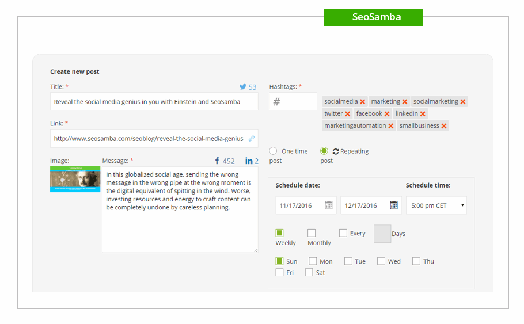The width and height of the screenshot is (524, 324).
Task: Click the Title input field
Action: (x=154, y=101)
